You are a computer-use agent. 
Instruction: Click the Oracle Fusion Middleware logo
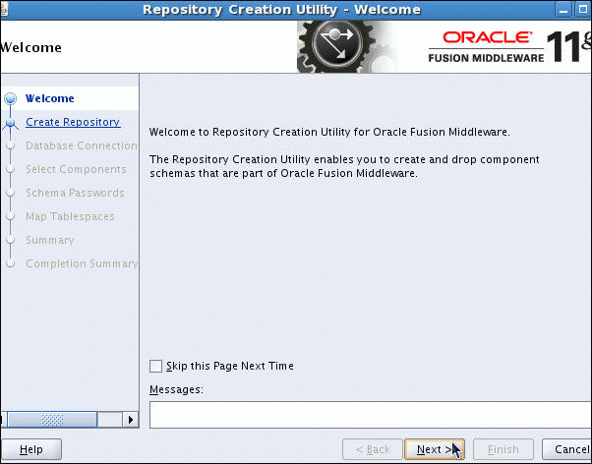click(509, 46)
